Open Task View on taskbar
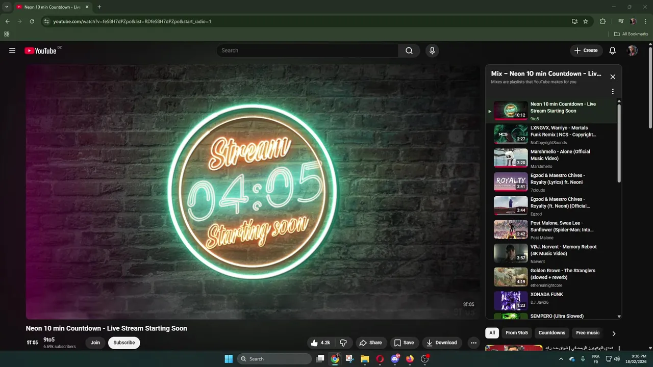This screenshot has width=653, height=367. click(x=320, y=359)
